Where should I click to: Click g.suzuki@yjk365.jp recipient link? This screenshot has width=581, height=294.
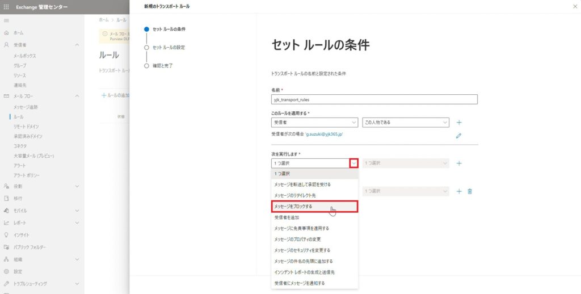pos(324,134)
